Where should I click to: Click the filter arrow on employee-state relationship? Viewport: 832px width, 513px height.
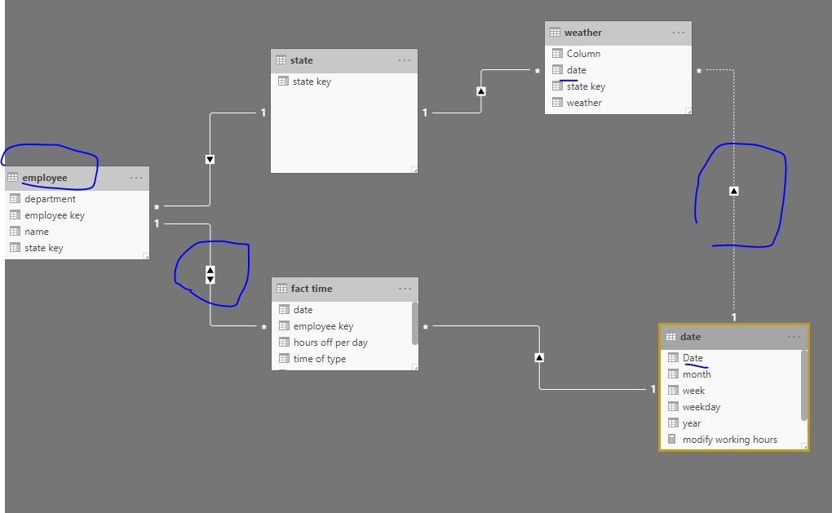pyautogui.click(x=210, y=160)
